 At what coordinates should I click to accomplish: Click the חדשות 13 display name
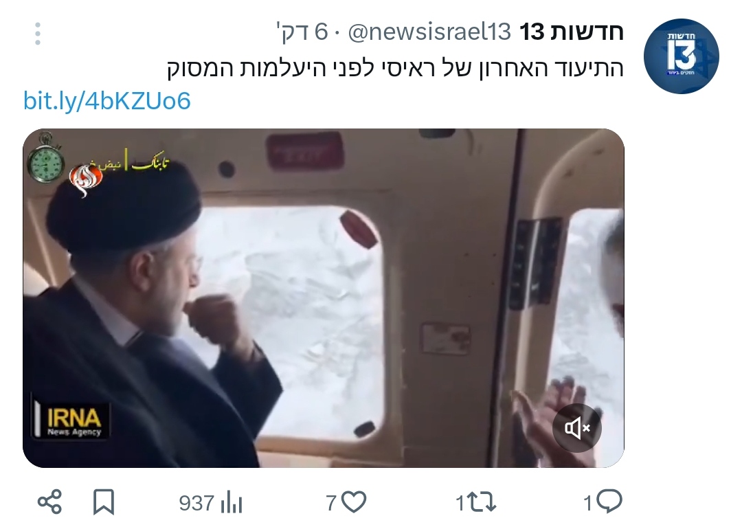572,32
